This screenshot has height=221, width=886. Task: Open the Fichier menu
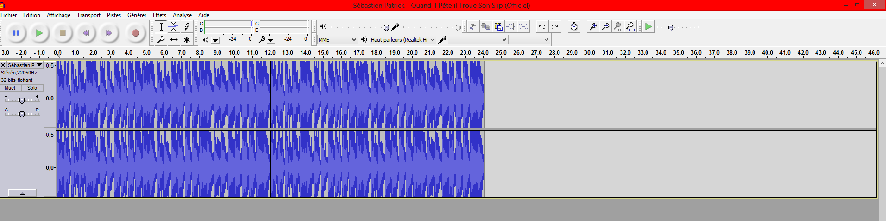point(8,15)
